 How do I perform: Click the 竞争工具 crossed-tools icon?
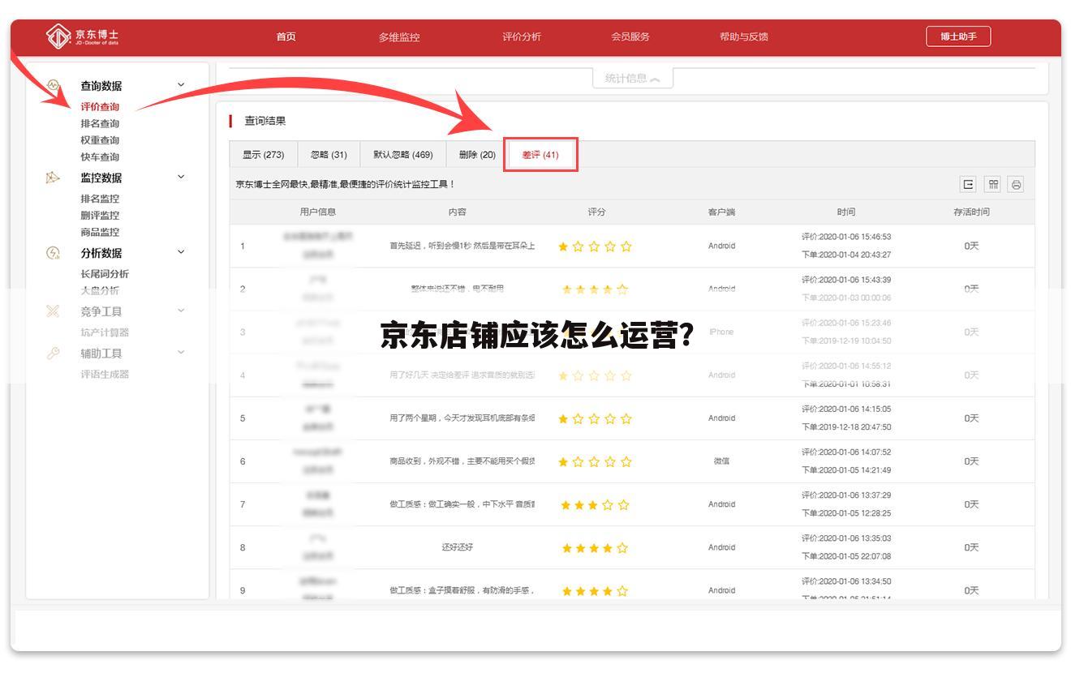tap(53, 311)
